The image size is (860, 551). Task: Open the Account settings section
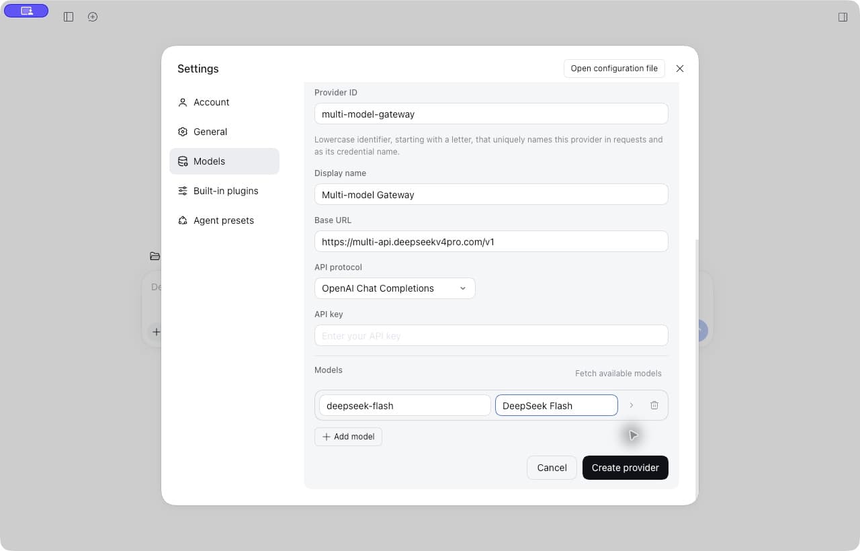point(224,102)
